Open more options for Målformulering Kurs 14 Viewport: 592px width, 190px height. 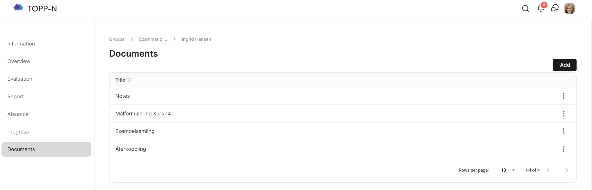[x=563, y=113]
